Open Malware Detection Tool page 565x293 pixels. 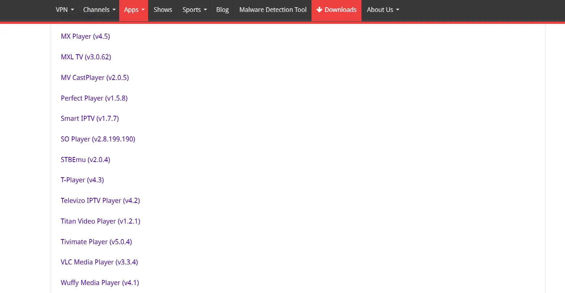tap(273, 10)
